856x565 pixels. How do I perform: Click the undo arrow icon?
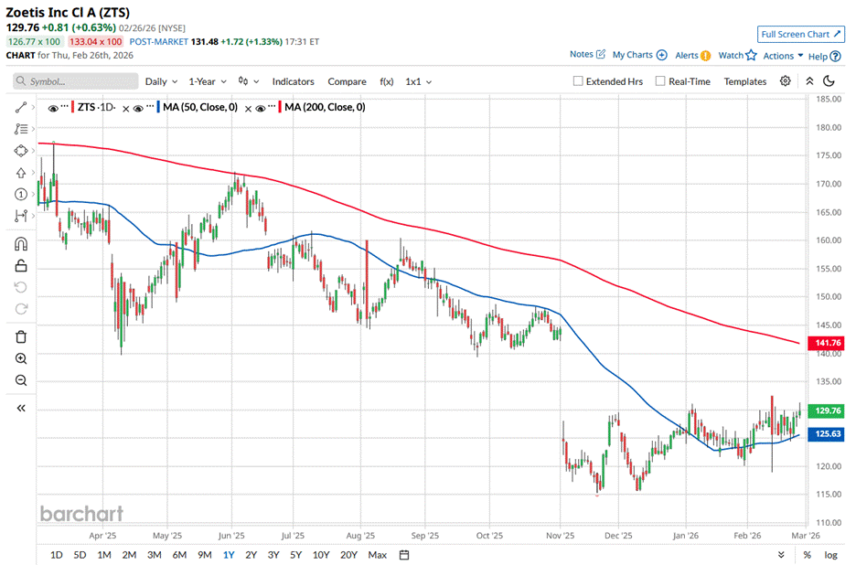point(21,288)
